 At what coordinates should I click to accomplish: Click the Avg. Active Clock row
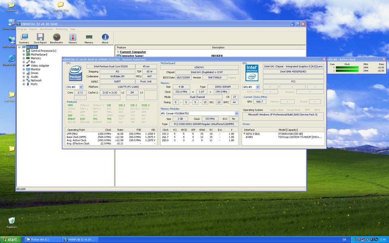point(111,141)
